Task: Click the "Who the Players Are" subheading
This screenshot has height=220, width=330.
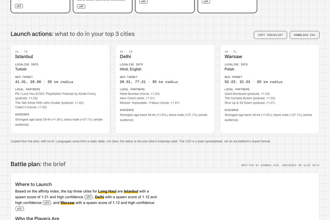Action: coord(37,218)
